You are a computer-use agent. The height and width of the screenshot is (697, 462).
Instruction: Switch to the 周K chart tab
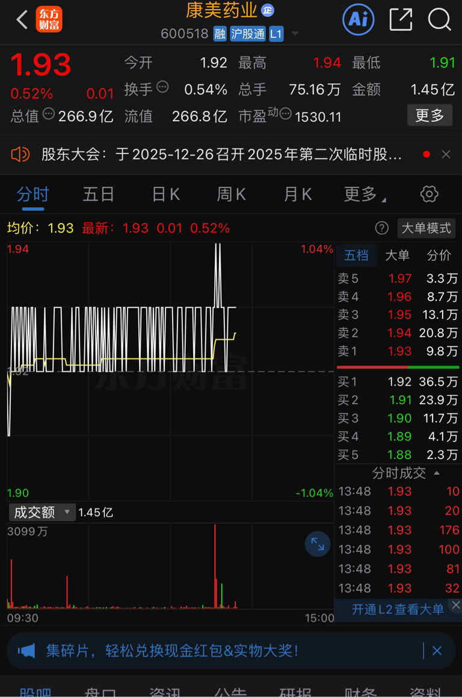(231, 195)
